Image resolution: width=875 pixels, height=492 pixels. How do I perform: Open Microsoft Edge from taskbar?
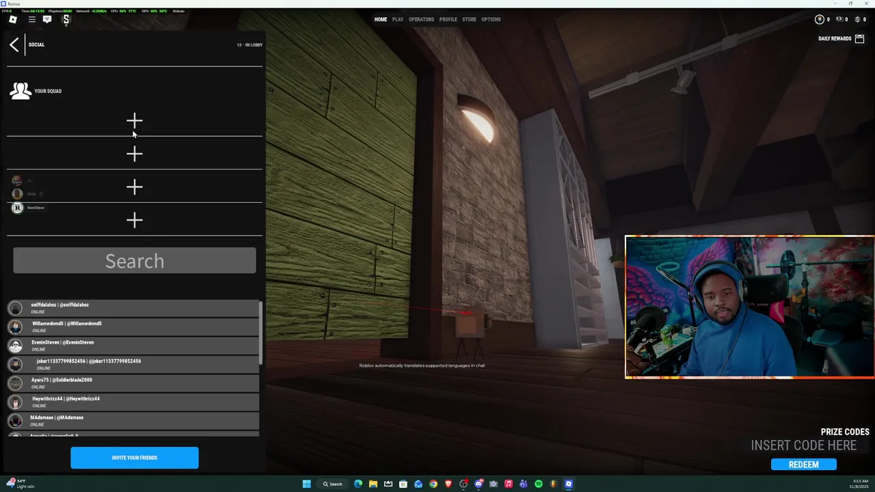point(358,484)
